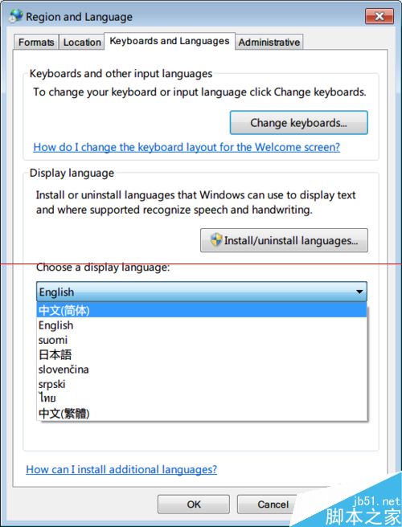
Task: Open the Welcome screen keyboard layout help link
Action: point(187,147)
